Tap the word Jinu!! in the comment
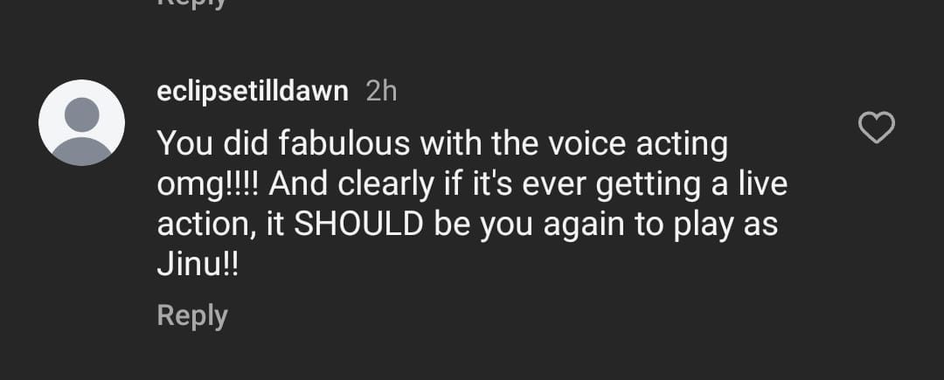Screen dimensions: 944x380 point(198,264)
